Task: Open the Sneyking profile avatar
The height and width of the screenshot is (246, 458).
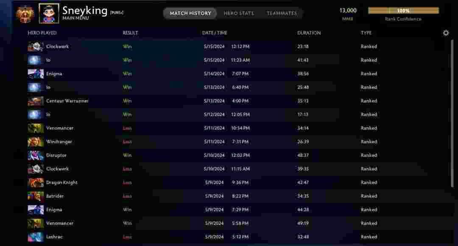Action: point(49,14)
